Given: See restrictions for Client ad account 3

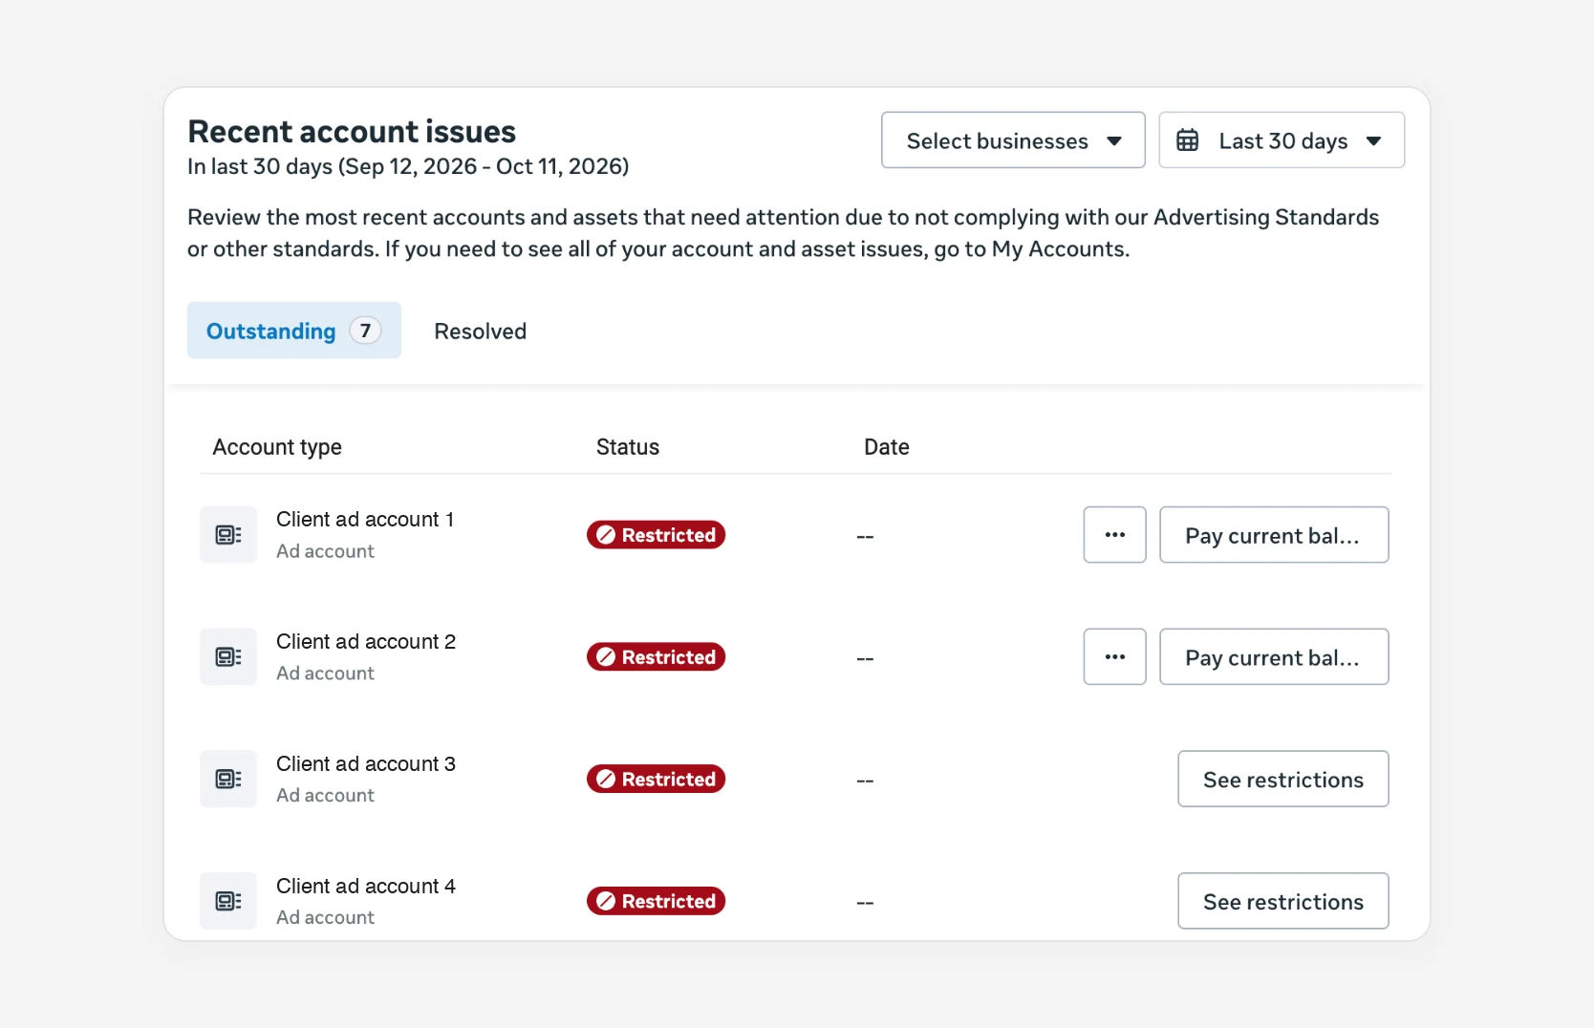Looking at the screenshot, I should (1283, 779).
